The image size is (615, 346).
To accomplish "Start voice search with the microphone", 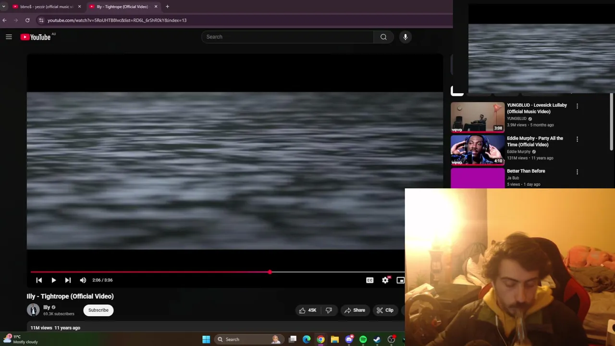I will pos(406,37).
